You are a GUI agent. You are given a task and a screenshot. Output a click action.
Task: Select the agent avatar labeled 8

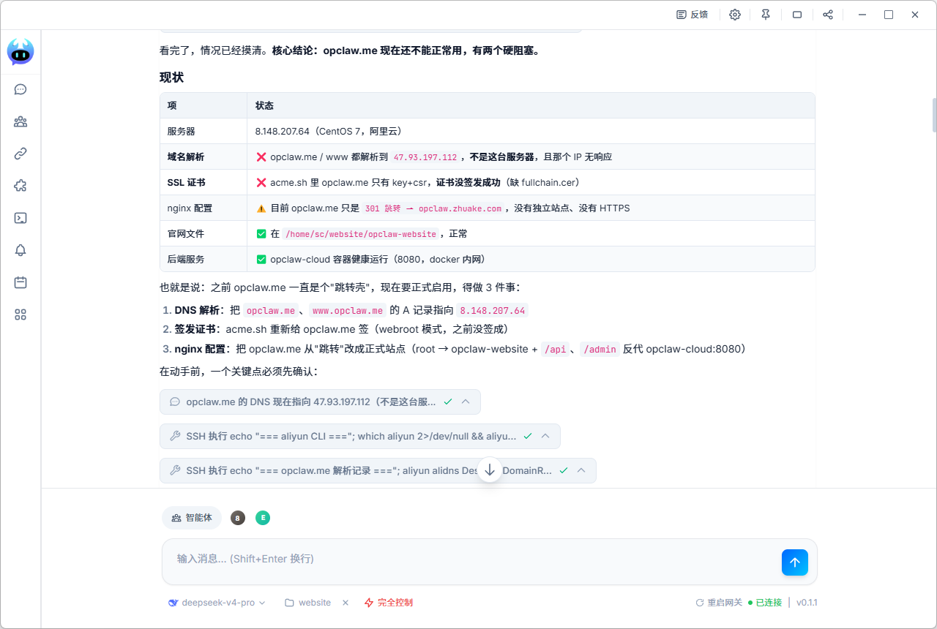tap(237, 518)
